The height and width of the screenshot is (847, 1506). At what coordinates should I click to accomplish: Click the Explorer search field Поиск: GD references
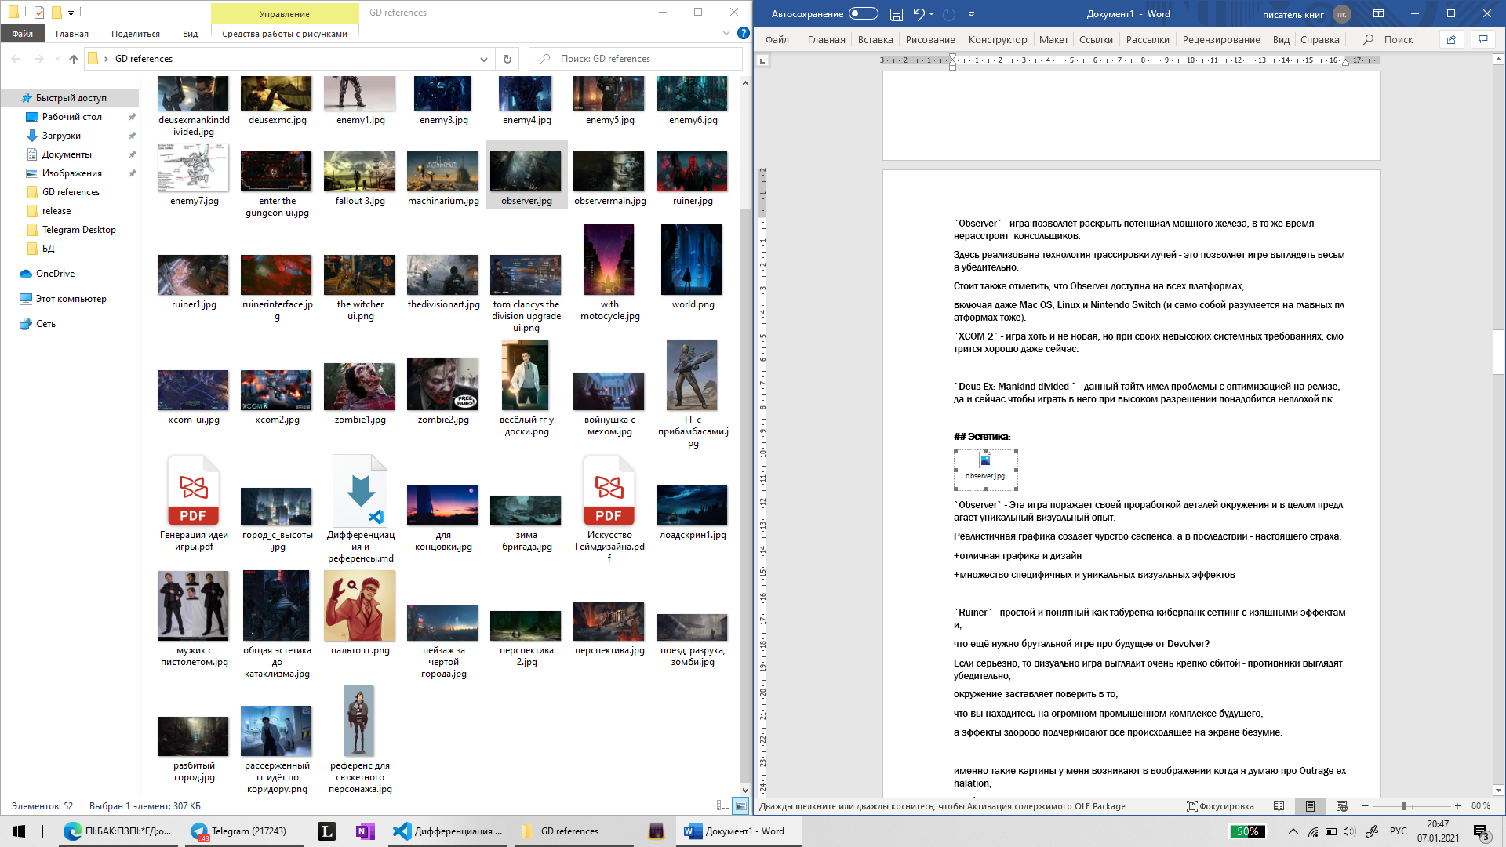coord(635,59)
